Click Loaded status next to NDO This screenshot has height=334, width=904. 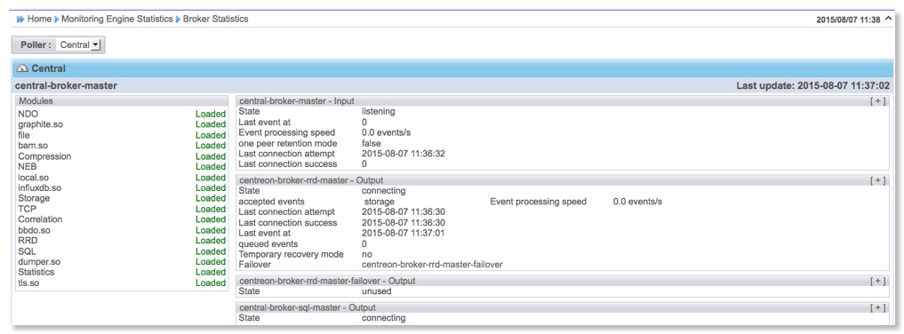[211, 114]
